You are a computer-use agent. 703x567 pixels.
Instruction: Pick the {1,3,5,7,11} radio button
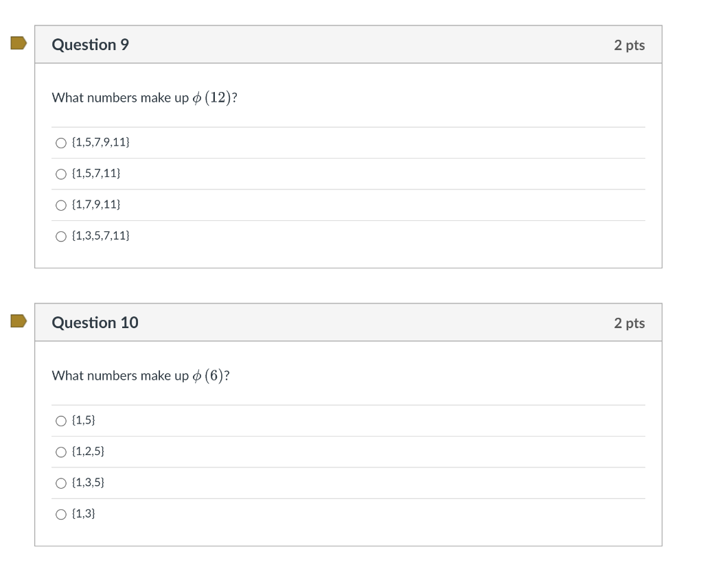61,236
